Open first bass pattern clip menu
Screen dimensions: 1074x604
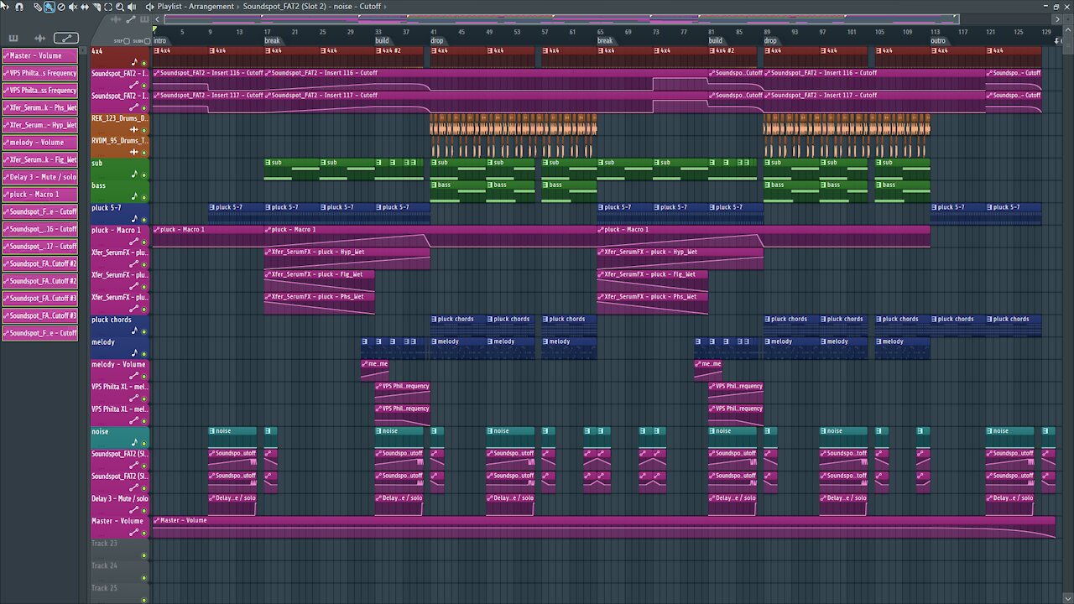[x=435, y=185]
